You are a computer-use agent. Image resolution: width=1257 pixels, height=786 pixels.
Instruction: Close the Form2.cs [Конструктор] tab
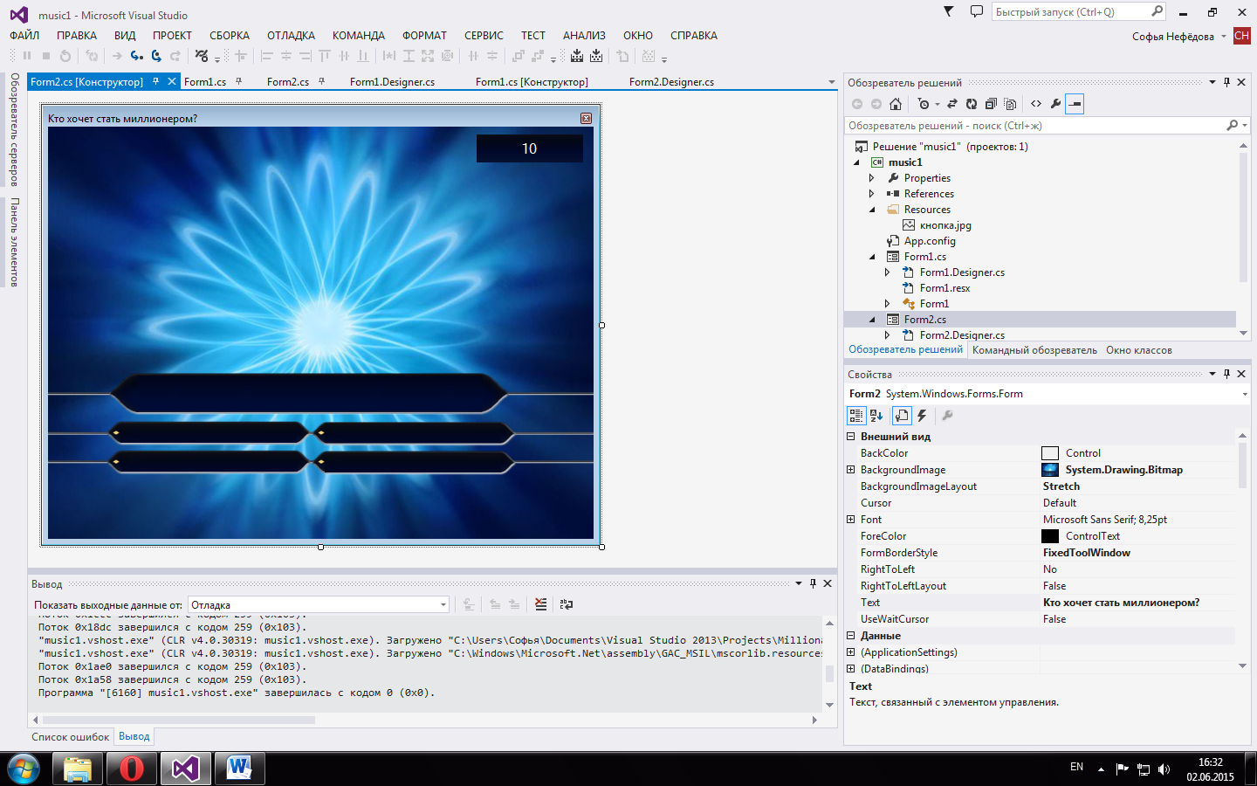pyautogui.click(x=172, y=81)
